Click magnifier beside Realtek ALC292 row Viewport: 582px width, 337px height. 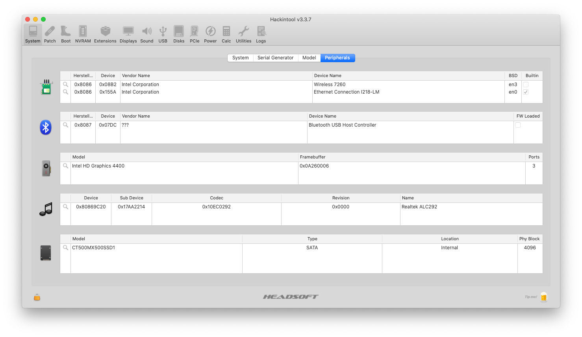(x=66, y=207)
